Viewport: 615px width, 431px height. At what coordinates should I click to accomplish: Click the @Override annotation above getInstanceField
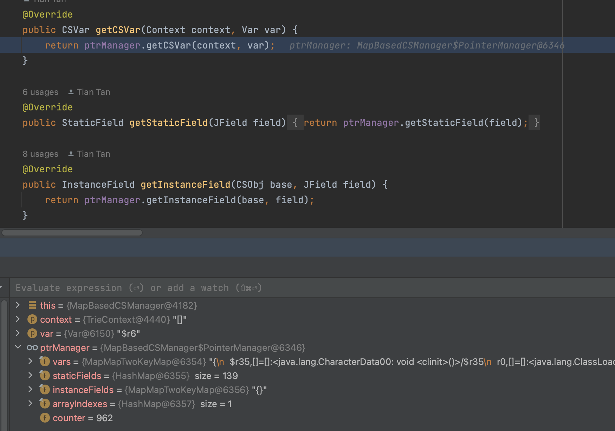pos(48,169)
